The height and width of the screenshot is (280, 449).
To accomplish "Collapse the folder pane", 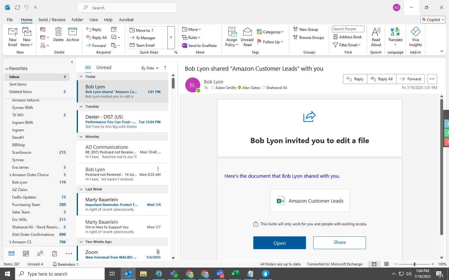I will coord(72,62).
